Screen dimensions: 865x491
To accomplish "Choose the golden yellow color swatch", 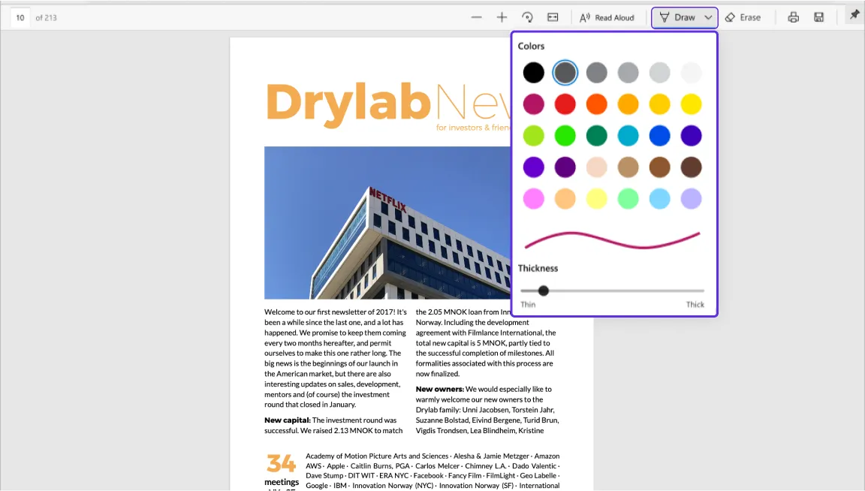I will (659, 104).
